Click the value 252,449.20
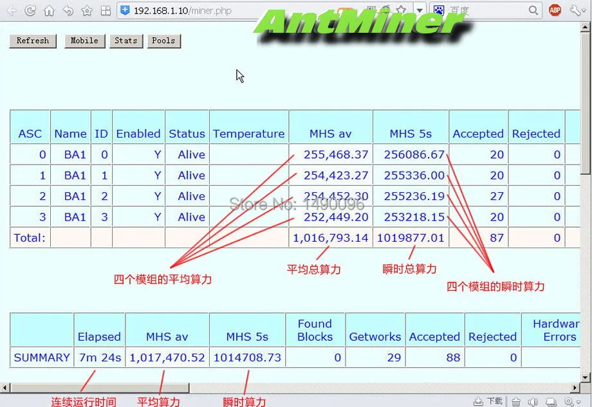Screen dimensions: 592x407 click(x=336, y=217)
